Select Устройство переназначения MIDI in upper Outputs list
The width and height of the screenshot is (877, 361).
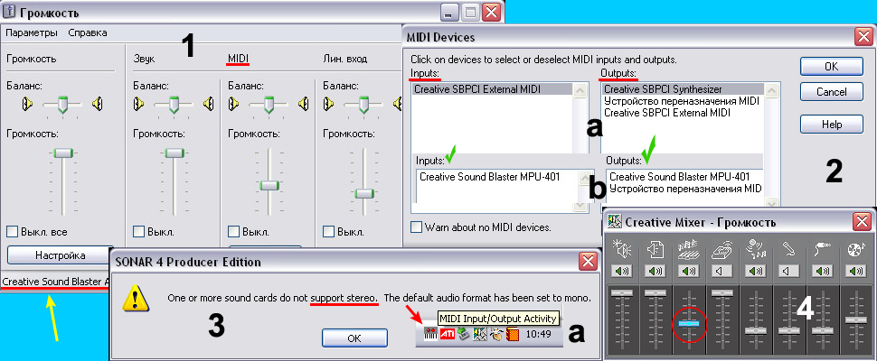(x=681, y=101)
